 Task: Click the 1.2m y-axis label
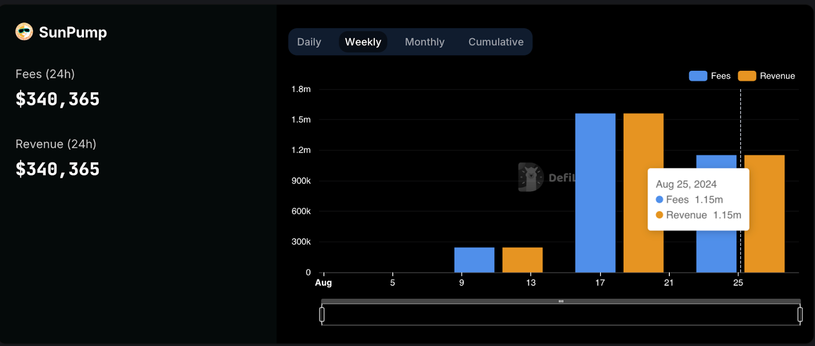point(301,150)
